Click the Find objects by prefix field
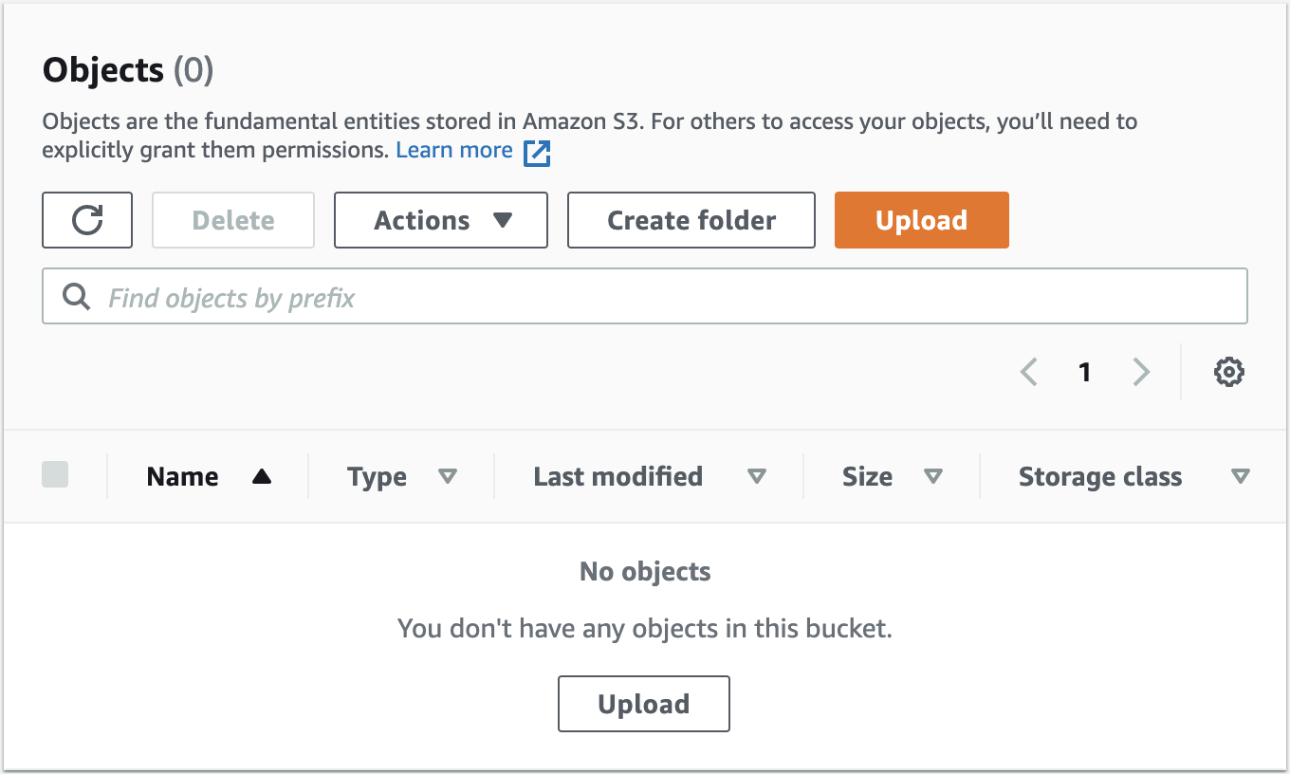The width and height of the screenshot is (1290, 774). 645,297
